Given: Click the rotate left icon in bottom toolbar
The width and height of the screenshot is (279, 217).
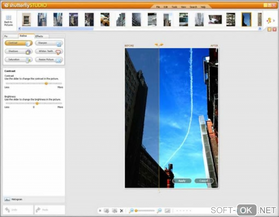Looking at the screenshot, I should pos(106,211).
